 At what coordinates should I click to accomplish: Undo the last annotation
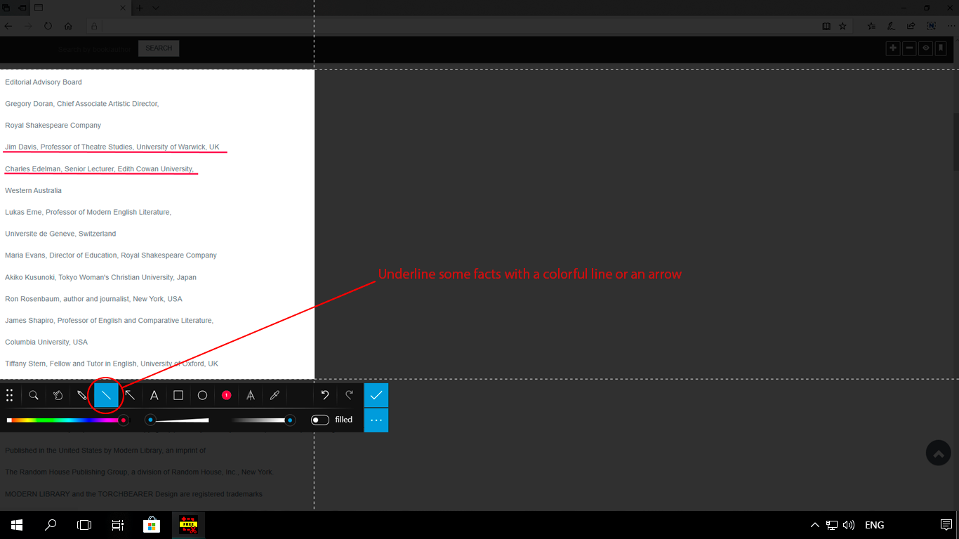324,395
